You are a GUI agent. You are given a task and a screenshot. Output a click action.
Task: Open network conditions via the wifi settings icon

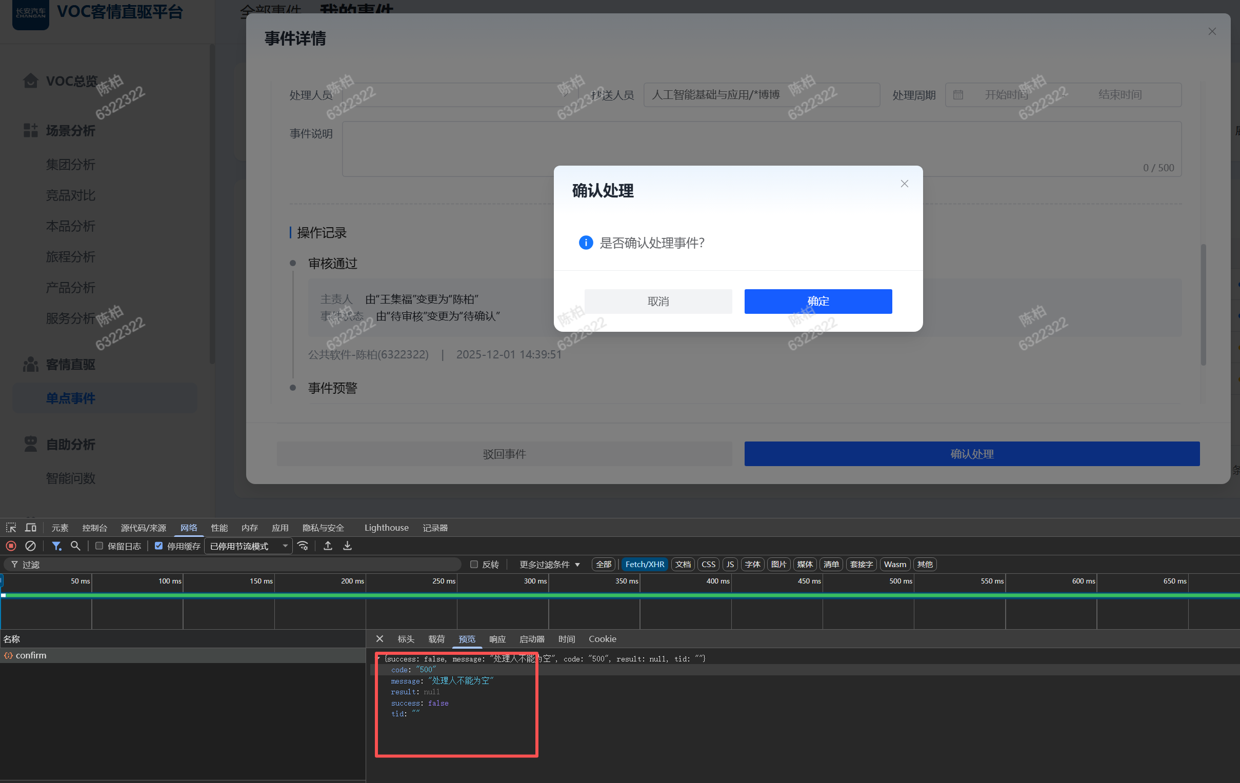point(303,546)
